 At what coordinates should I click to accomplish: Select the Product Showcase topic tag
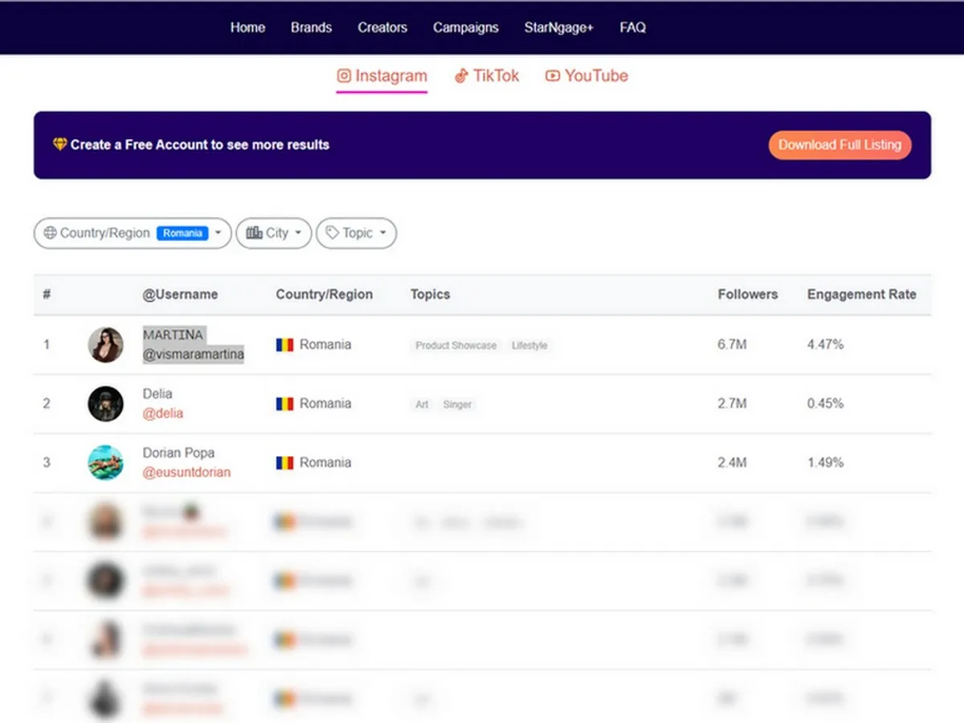pos(455,345)
